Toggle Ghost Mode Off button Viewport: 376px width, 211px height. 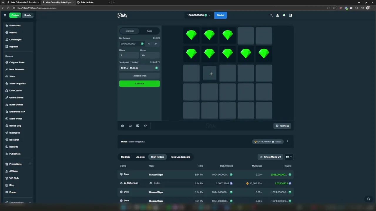point(270,157)
